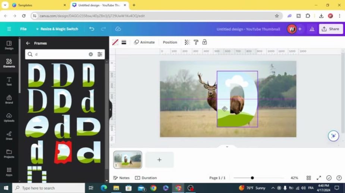Open Microsoft Edge from taskbar
The width and height of the screenshot is (345, 193).
point(104,188)
